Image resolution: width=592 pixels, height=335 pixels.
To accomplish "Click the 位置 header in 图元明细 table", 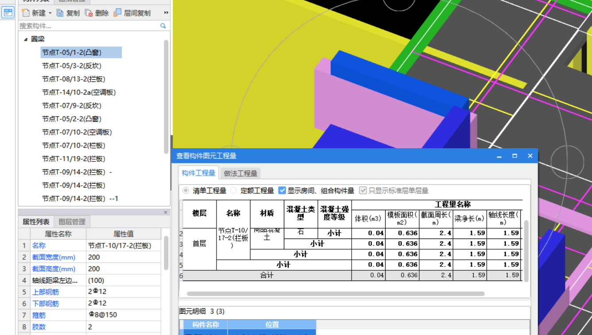I will coord(272,325).
